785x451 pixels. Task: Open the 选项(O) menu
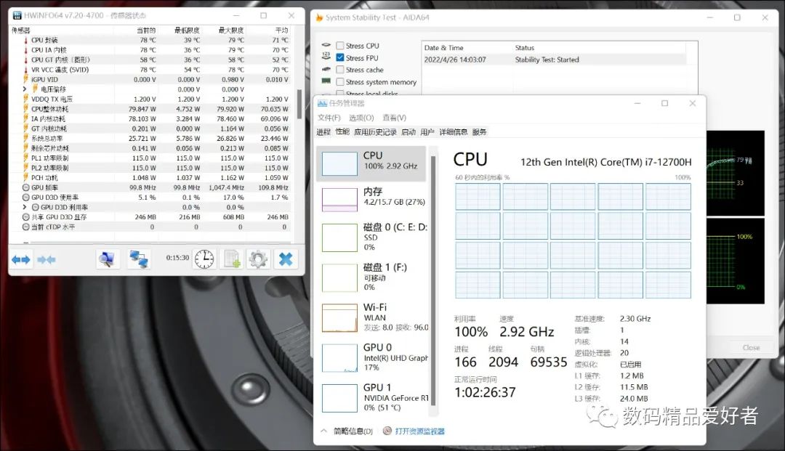(361, 118)
